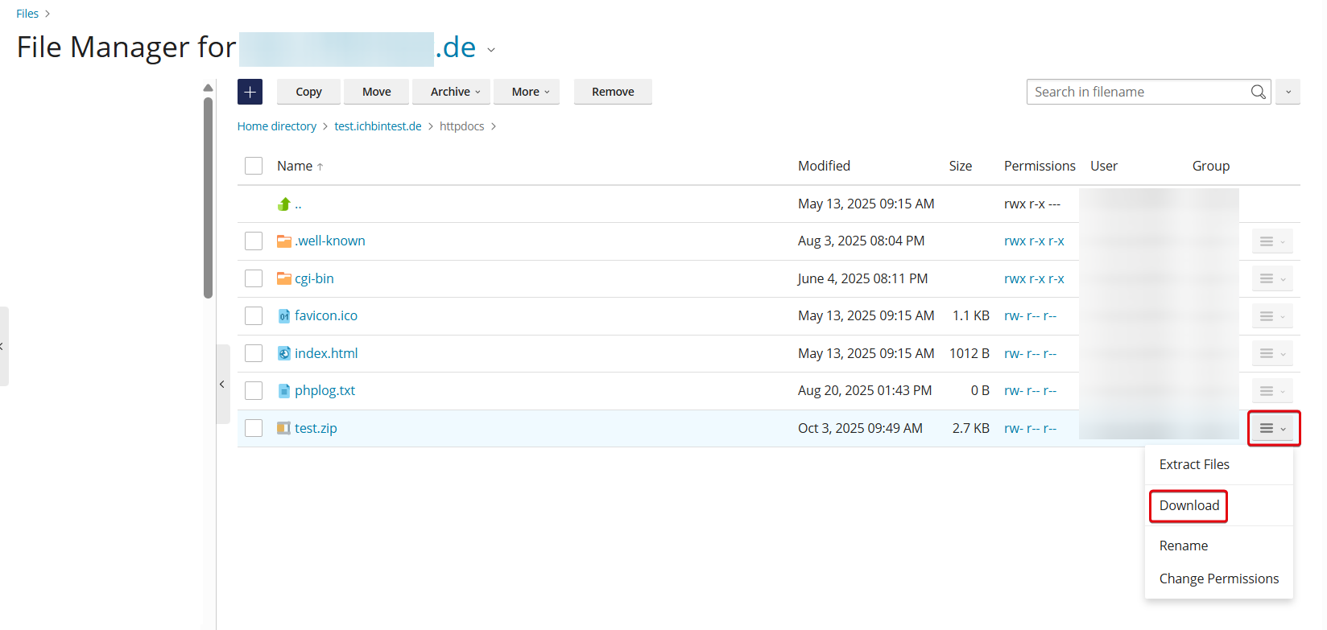Expand the advanced search options arrow
The width and height of the screenshot is (1327, 630).
click(1288, 92)
